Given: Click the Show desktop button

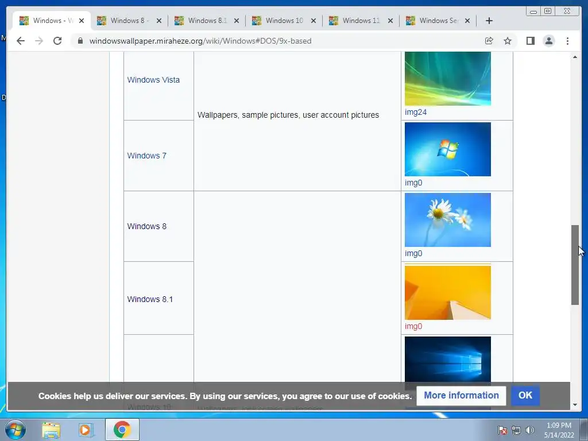Looking at the screenshot, I should point(584,430).
